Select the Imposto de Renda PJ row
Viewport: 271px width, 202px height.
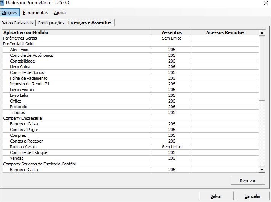pos(131,84)
